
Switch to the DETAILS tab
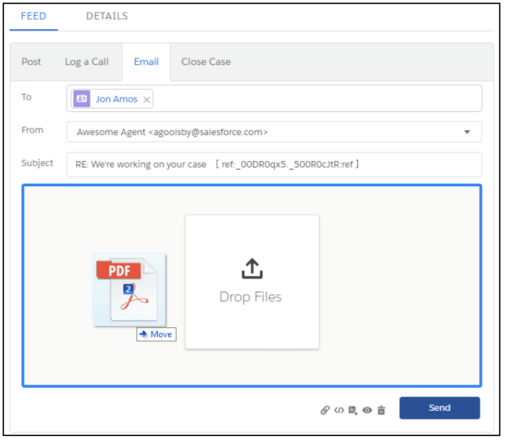tap(107, 16)
